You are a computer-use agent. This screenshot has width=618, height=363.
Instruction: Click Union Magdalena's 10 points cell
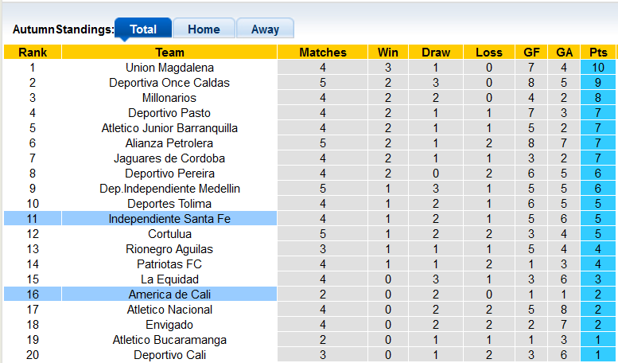(x=598, y=68)
